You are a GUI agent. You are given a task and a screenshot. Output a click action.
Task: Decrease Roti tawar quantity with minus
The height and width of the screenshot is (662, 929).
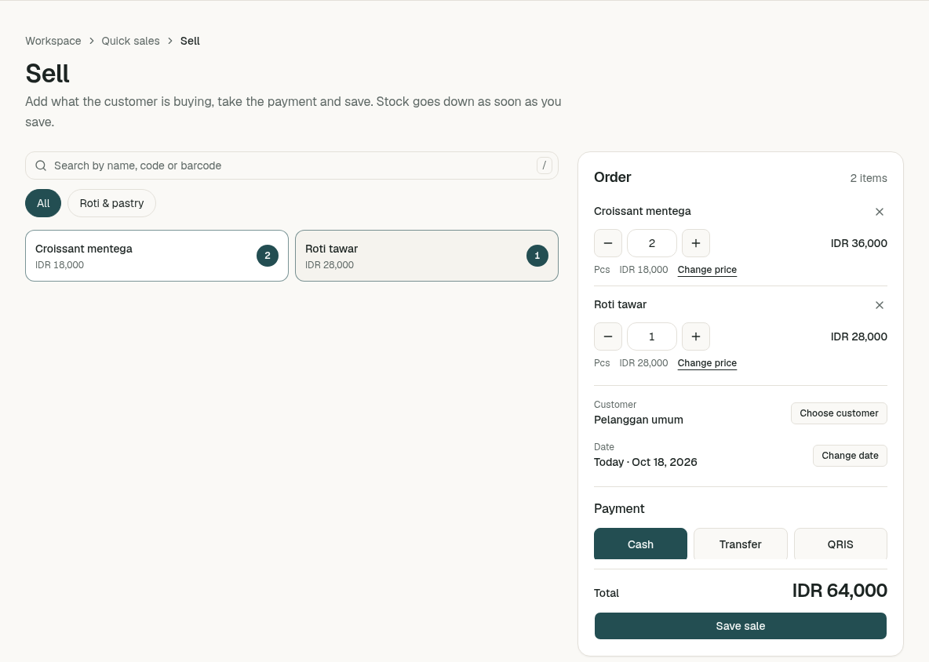pyautogui.click(x=608, y=337)
